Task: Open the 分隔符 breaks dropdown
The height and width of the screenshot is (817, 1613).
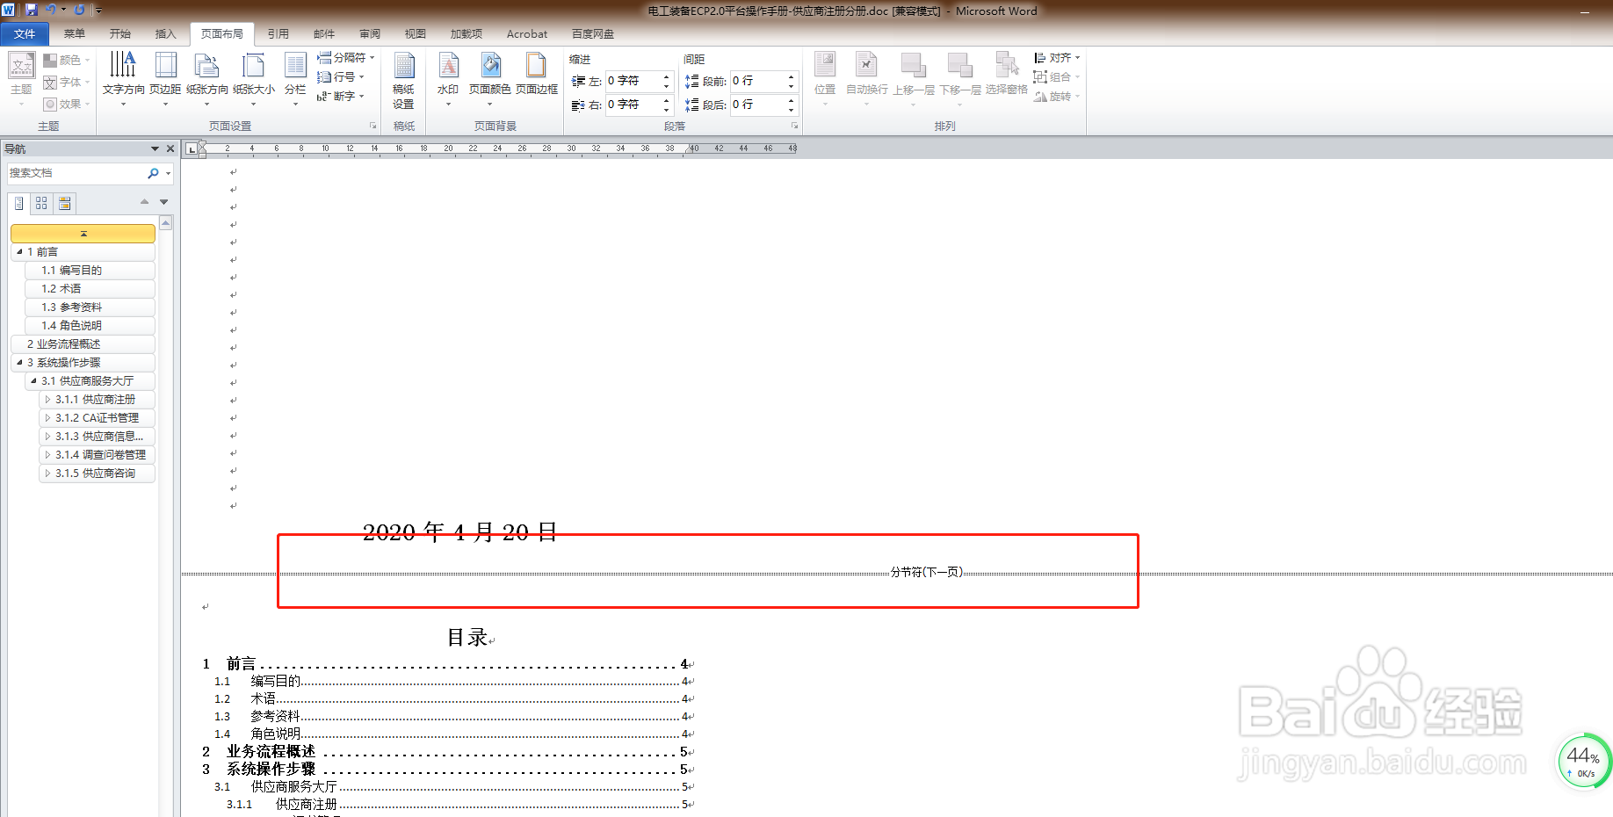Action: (x=346, y=57)
